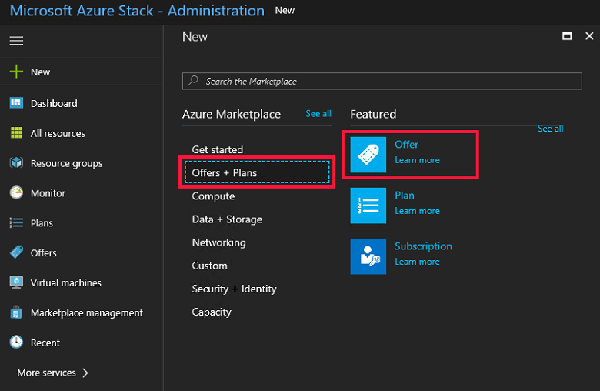Image resolution: width=600 pixels, height=391 pixels.
Task: Select Offers + Plans marketplace category
Action: pos(225,173)
